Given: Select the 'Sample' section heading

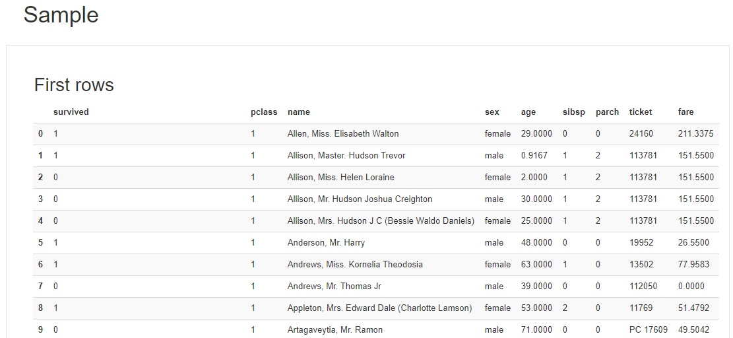Looking at the screenshot, I should click(61, 15).
